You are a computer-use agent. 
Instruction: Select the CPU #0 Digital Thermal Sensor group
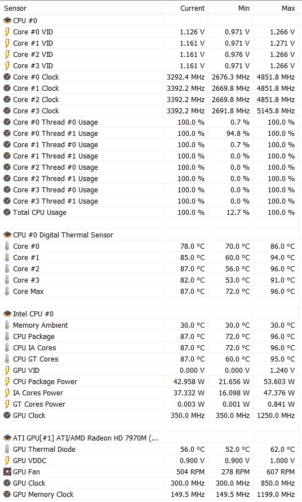tap(151, 235)
